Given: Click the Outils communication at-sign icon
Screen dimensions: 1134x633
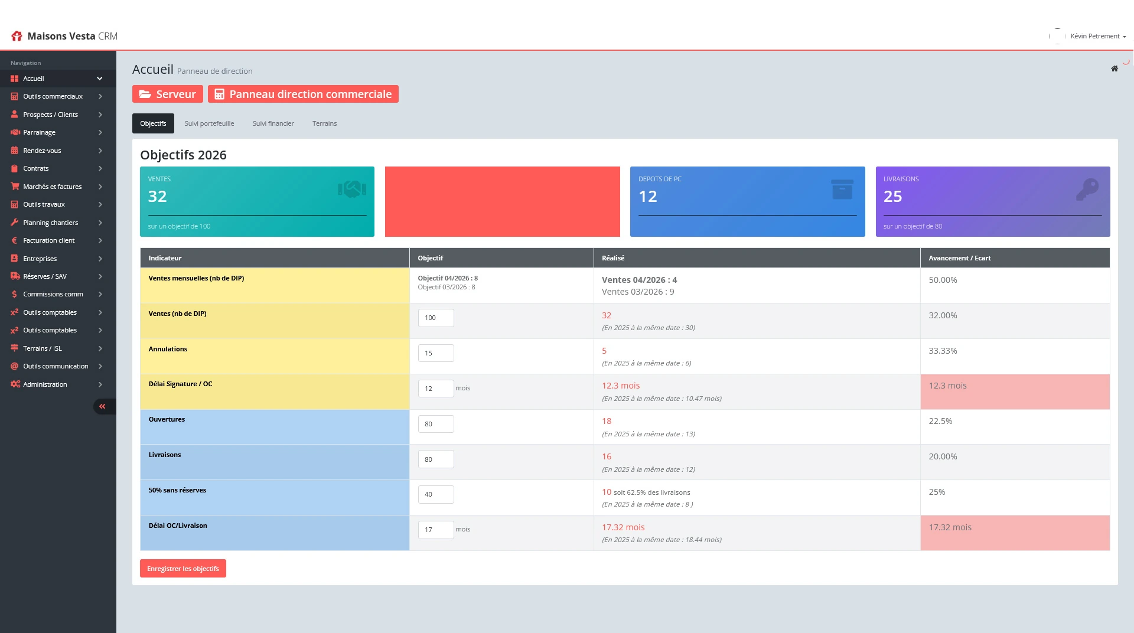Looking at the screenshot, I should point(15,366).
